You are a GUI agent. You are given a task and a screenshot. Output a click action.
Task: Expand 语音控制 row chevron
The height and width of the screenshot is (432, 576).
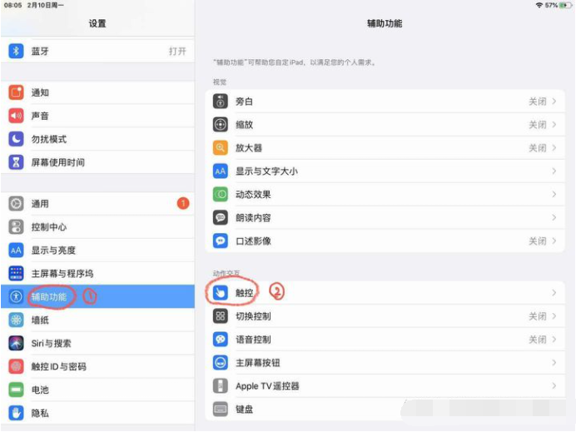pyautogui.click(x=554, y=340)
